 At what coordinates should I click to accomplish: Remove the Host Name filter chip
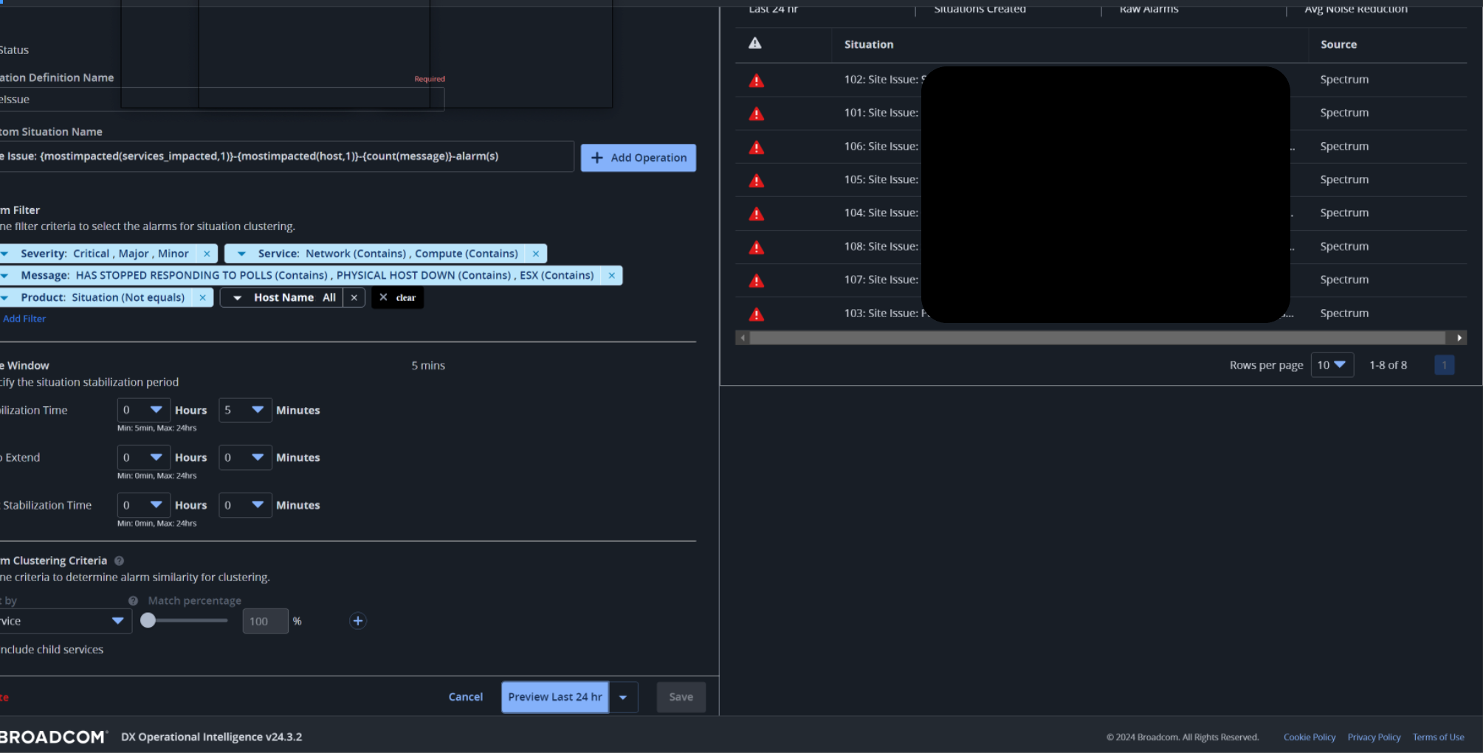[x=354, y=298]
